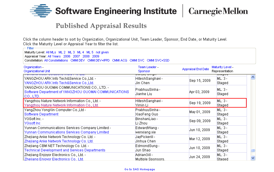Sort by Organization column header
Screen dimensions: 274x172
click(33, 67)
